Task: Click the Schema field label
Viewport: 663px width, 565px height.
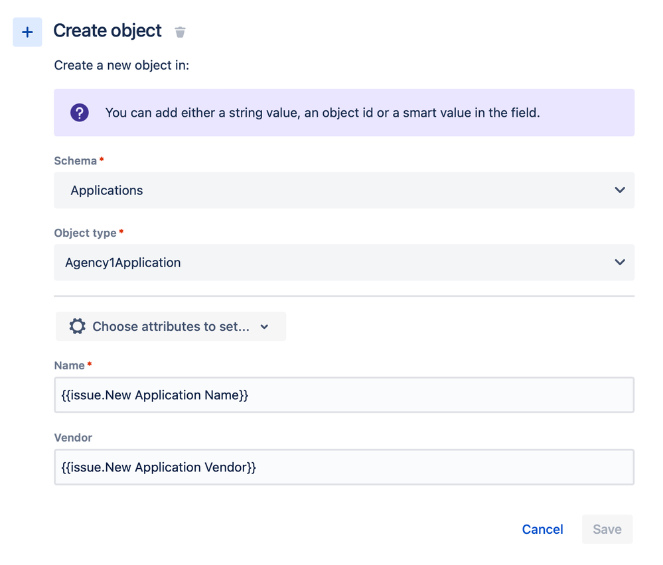Action: [76, 161]
